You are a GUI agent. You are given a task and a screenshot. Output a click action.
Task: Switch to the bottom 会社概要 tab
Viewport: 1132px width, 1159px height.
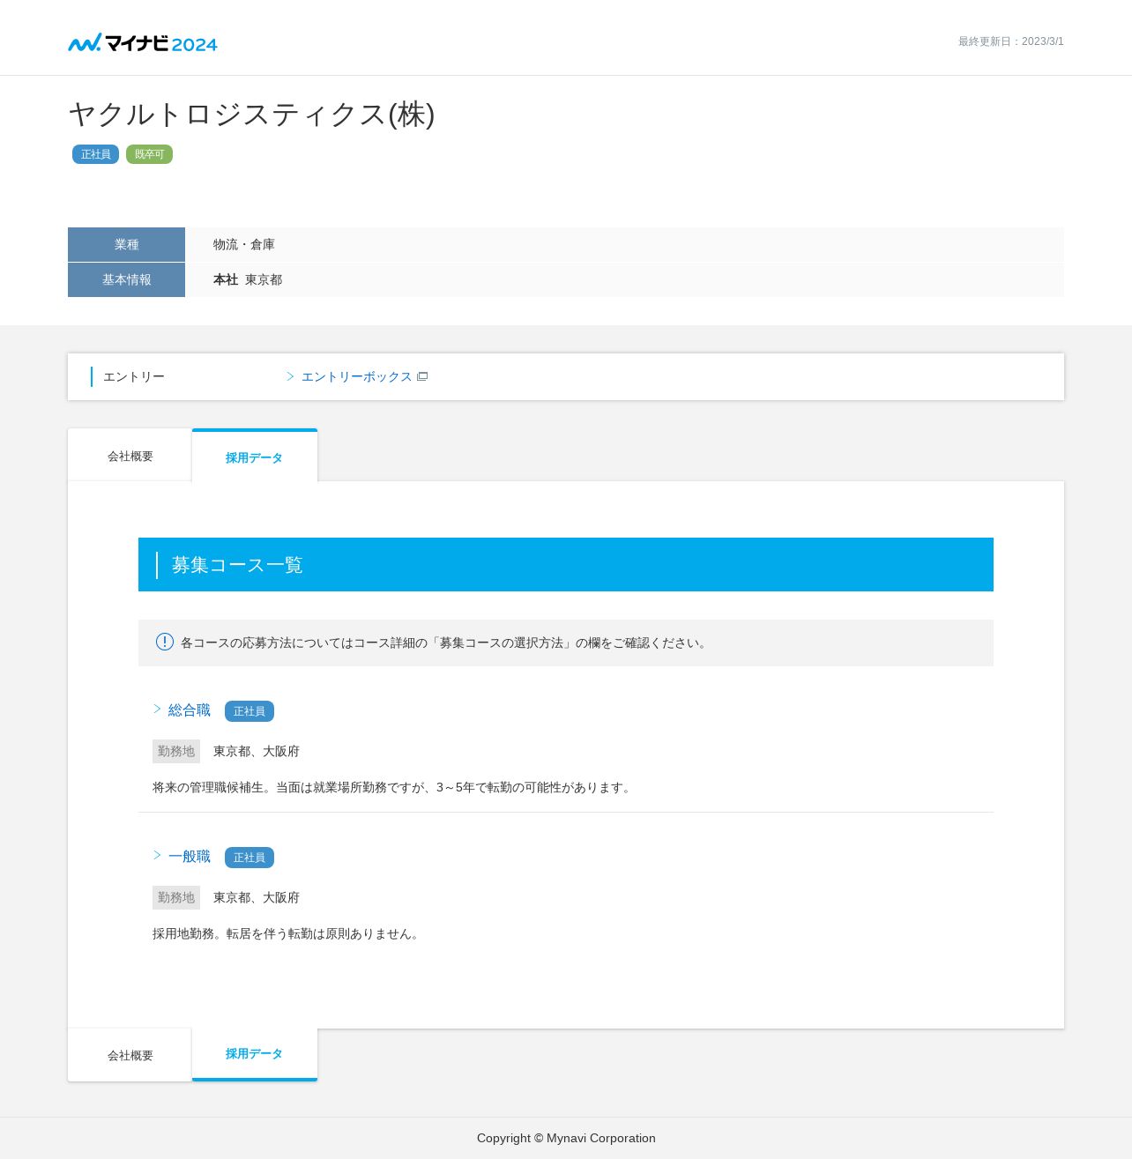tap(130, 1055)
